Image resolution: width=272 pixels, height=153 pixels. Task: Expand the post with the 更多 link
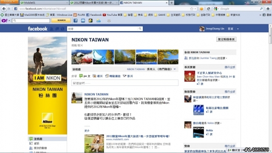pyautogui.click(x=87, y=131)
